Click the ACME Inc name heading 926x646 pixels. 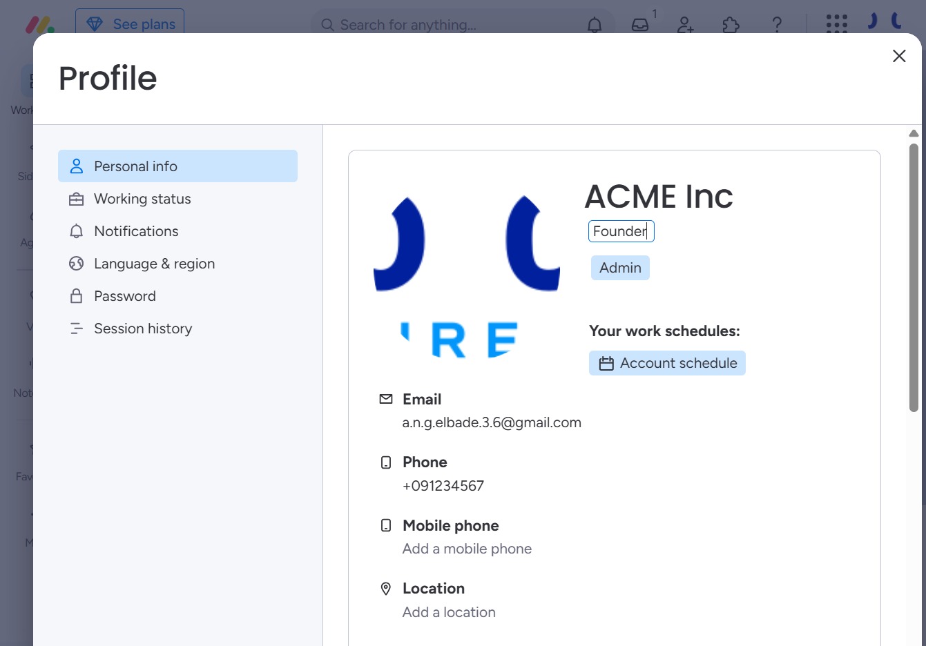659,197
